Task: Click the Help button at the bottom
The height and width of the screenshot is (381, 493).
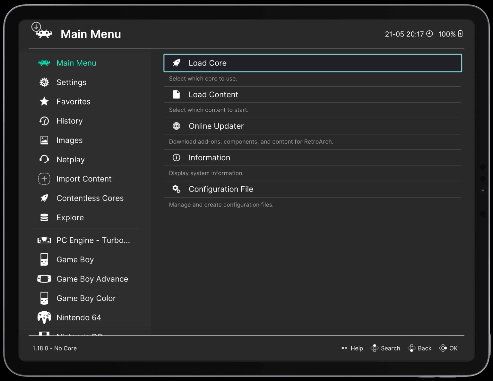Action: click(352, 348)
